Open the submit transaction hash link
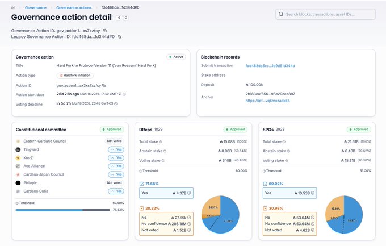 tap(270, 66)
